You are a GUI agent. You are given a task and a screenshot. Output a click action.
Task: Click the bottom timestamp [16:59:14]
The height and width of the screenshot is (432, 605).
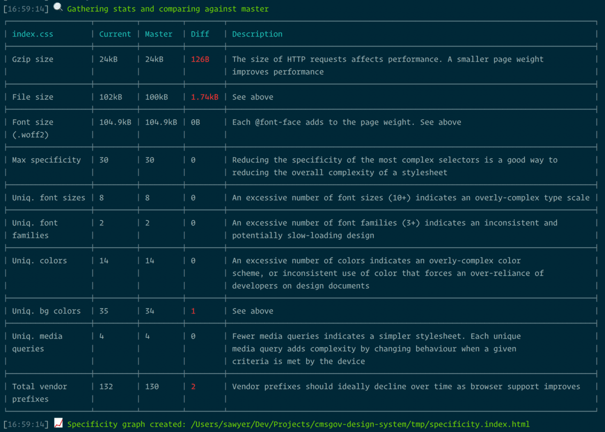point(26,424)
